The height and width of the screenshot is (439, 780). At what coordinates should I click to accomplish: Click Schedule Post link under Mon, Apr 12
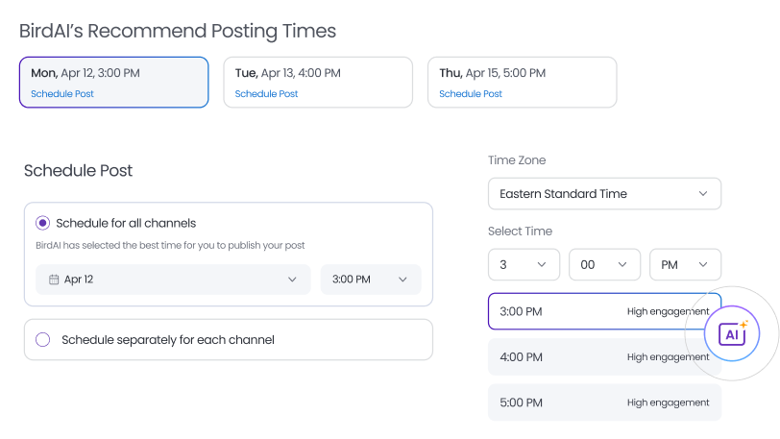(62, 94)
